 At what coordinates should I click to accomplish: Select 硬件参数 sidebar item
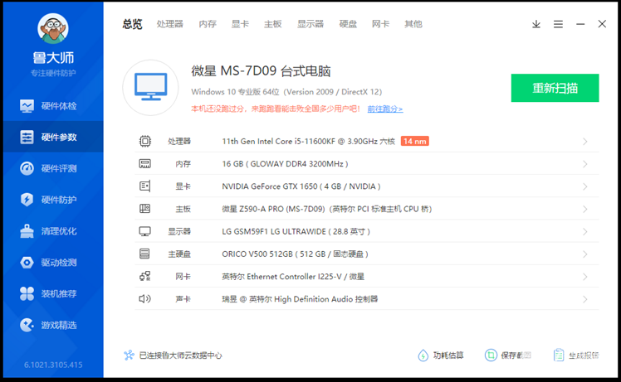point(53,138)
